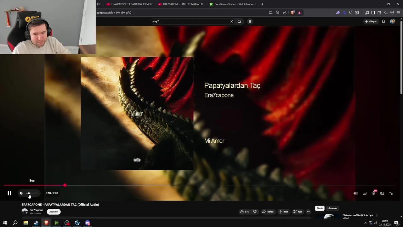This screenshot has width=403, height=227.
Task: Open the player settings gear
Action: point(373,193)
